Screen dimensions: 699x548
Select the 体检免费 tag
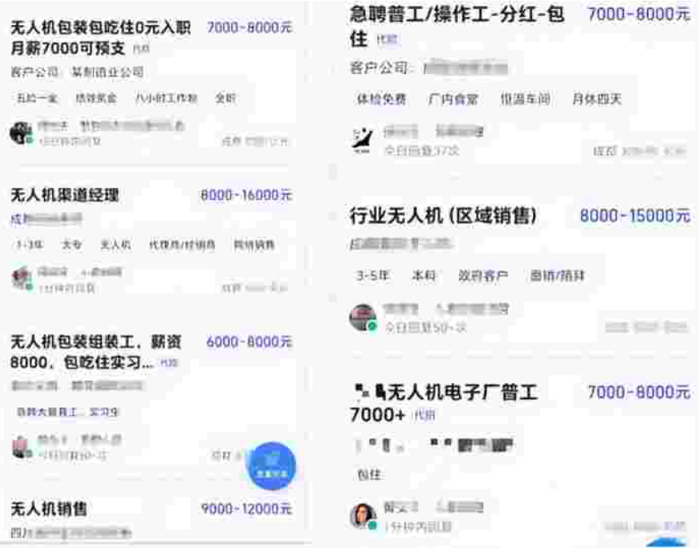tap(382, 99)
